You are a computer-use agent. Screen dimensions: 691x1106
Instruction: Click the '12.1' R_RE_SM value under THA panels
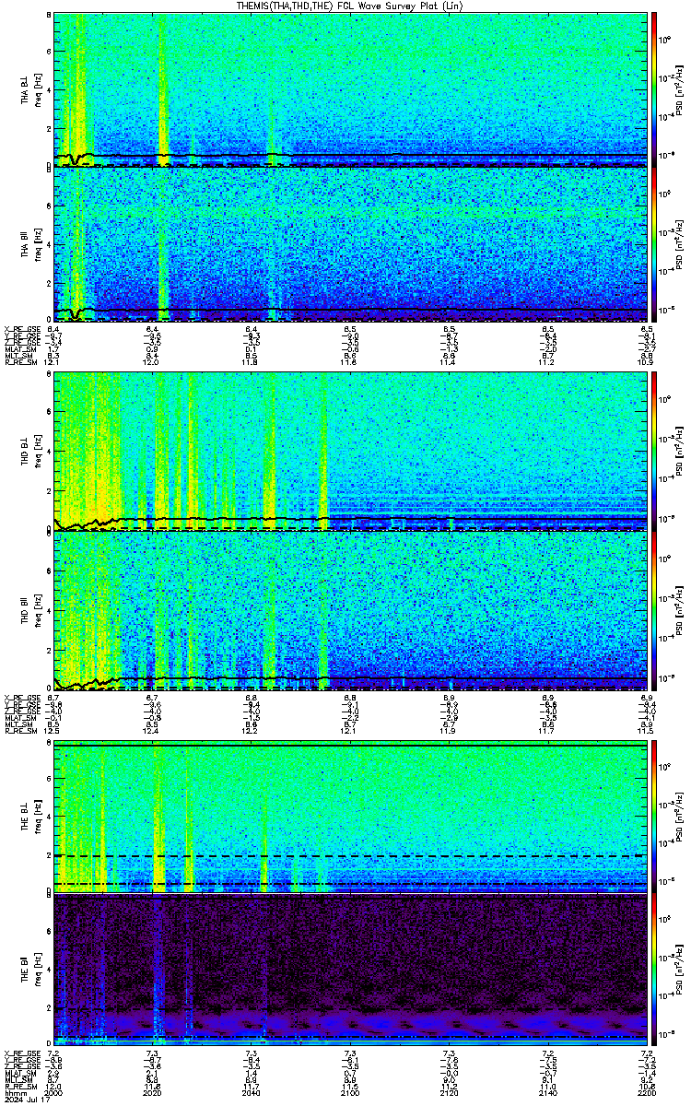[53, 362]
